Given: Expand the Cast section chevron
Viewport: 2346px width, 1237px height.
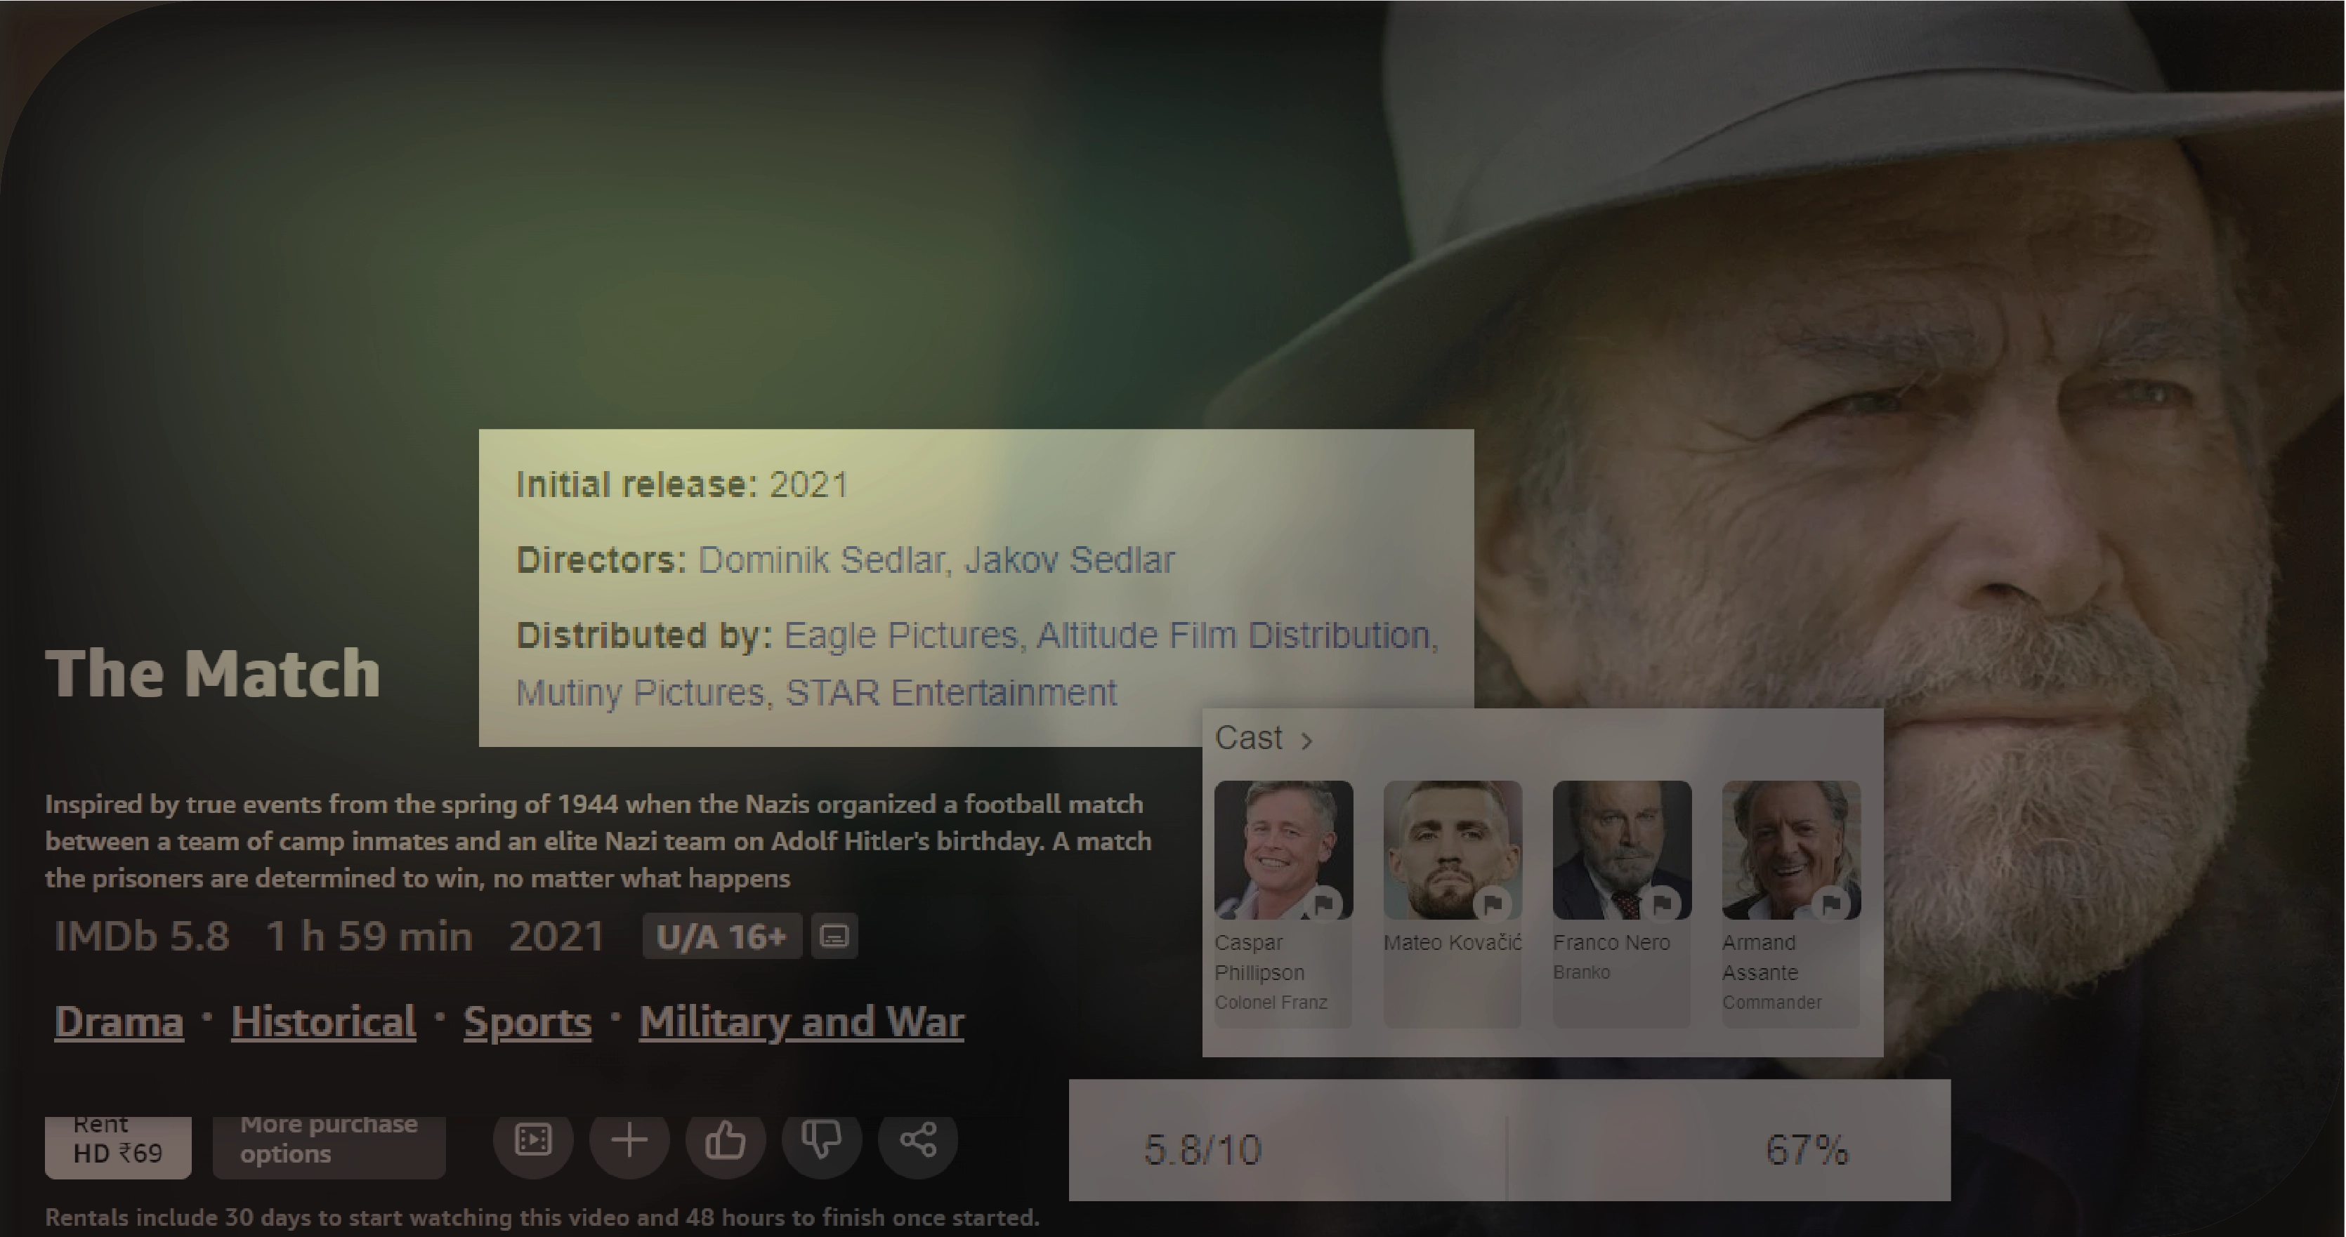Looking at the screenshot, I should point(1307,740).
